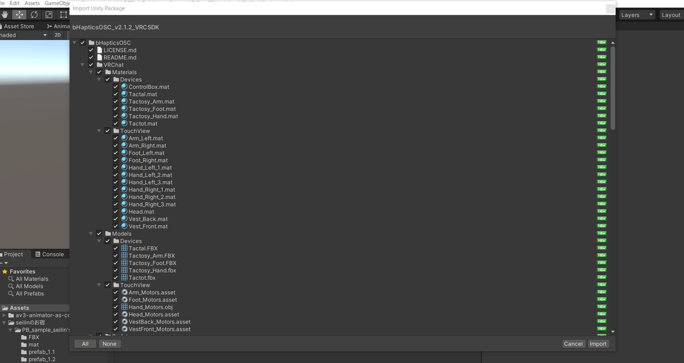This screenshot has height=363, width=684.
Task: Uncheck the README.md checkbox
Action: click(91, 57)
